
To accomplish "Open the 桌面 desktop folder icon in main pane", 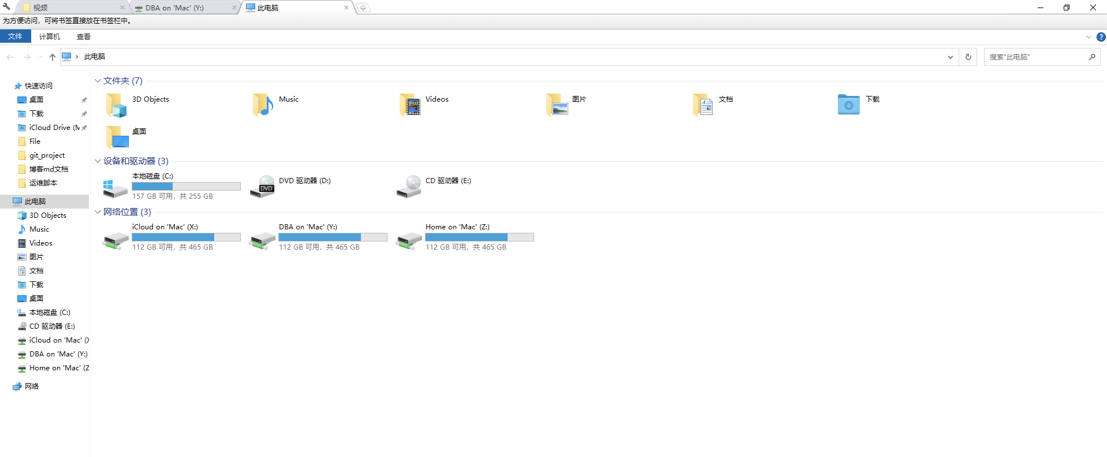I will 117,138.
